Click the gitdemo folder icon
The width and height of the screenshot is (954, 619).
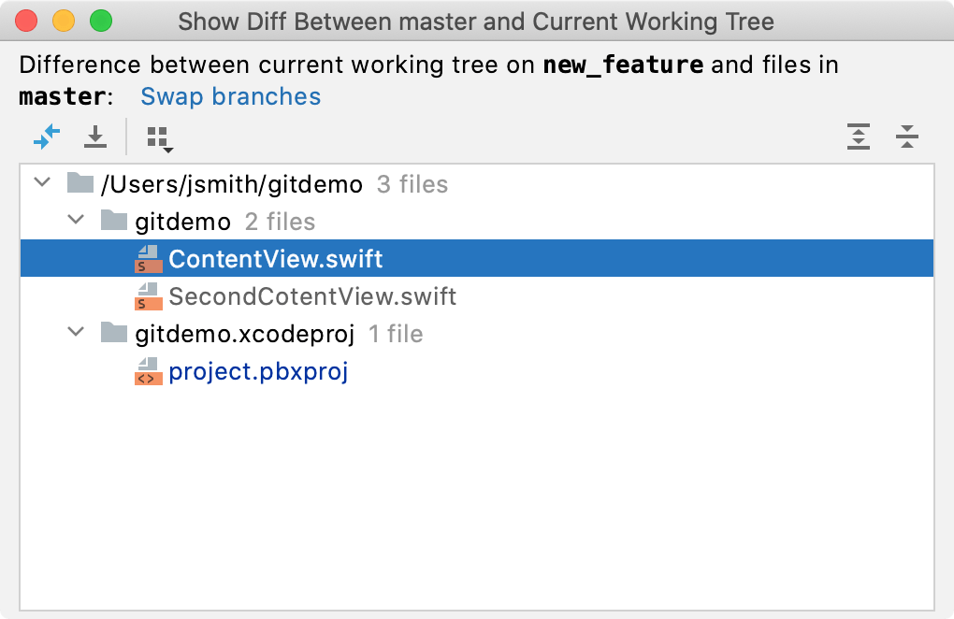coord(112,222)
